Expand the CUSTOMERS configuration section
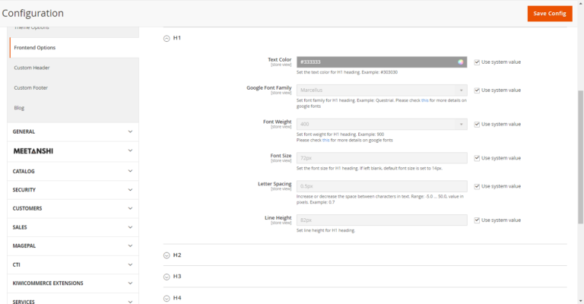Viewport: 584px width, 304px height. [73, 208]
